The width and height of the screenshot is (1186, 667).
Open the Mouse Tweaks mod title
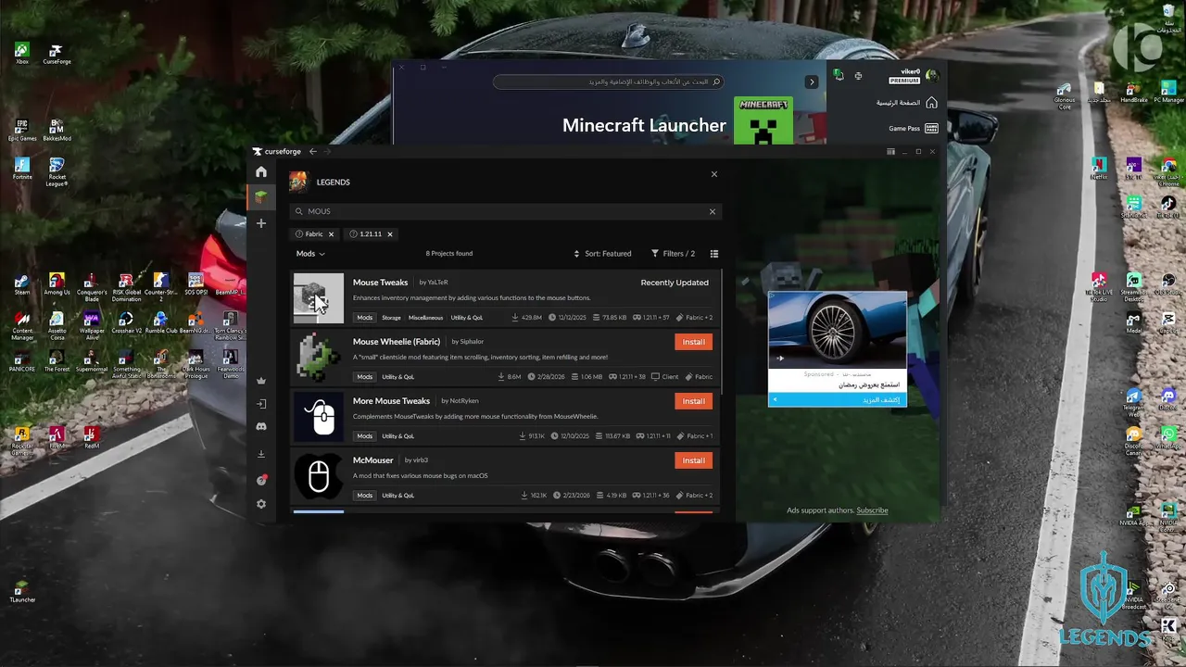[380, 283]
